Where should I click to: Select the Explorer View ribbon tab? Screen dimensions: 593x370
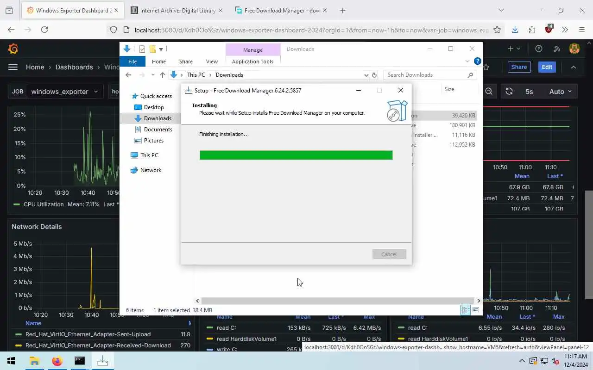(x=212, y=62)
